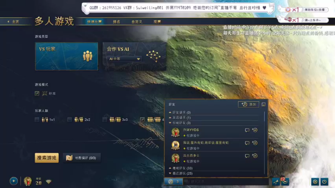This screenshot has height=188, width=335.
Task: Click 法兰西多士 avatar in friends list
Action: click(175, 158)
